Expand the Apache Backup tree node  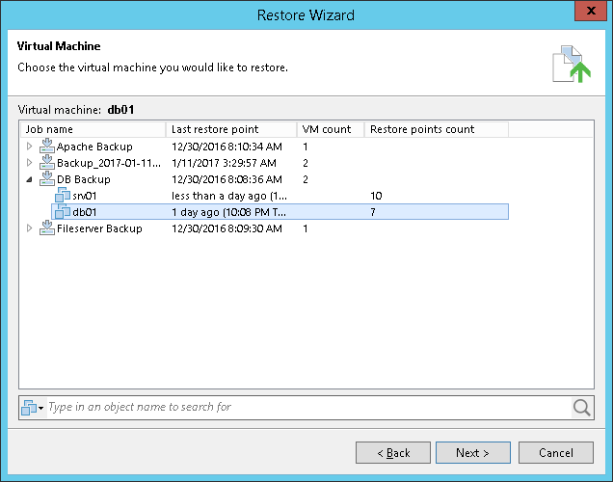29,147
